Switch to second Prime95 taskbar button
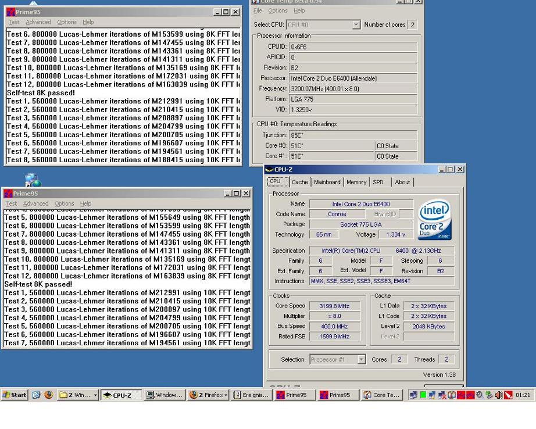 tap(339, 395)
